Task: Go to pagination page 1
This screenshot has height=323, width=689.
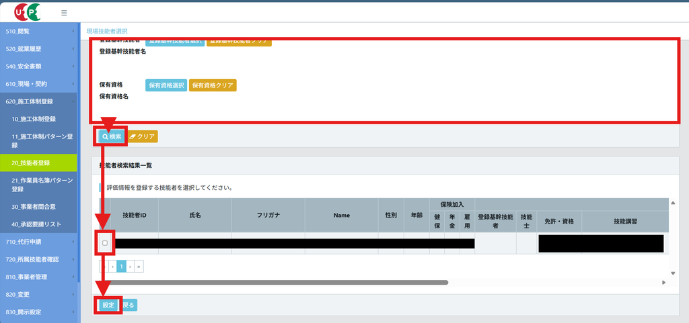Action: pos(121,266)
